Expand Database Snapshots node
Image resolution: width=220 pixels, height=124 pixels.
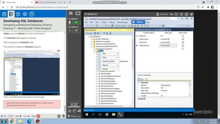point(91,41)
